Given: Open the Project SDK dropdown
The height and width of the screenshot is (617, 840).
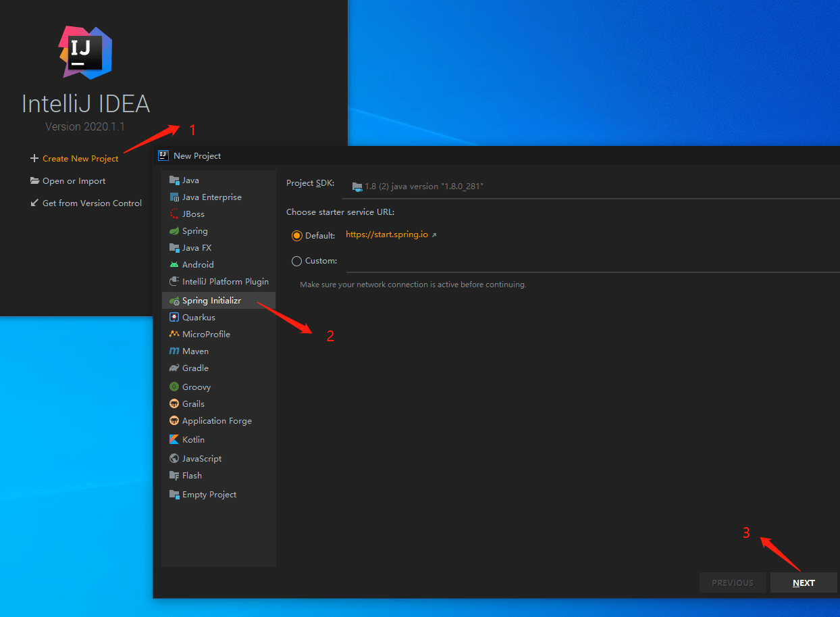Looking at the screenshot, I should click(591, 187).
